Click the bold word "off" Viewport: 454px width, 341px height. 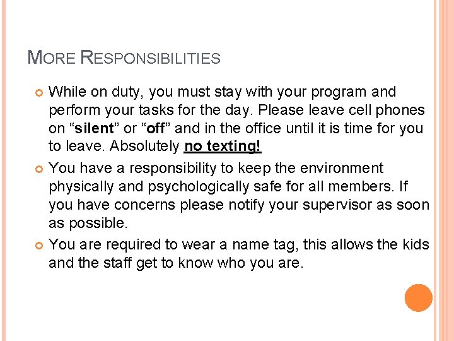point(156,129)
